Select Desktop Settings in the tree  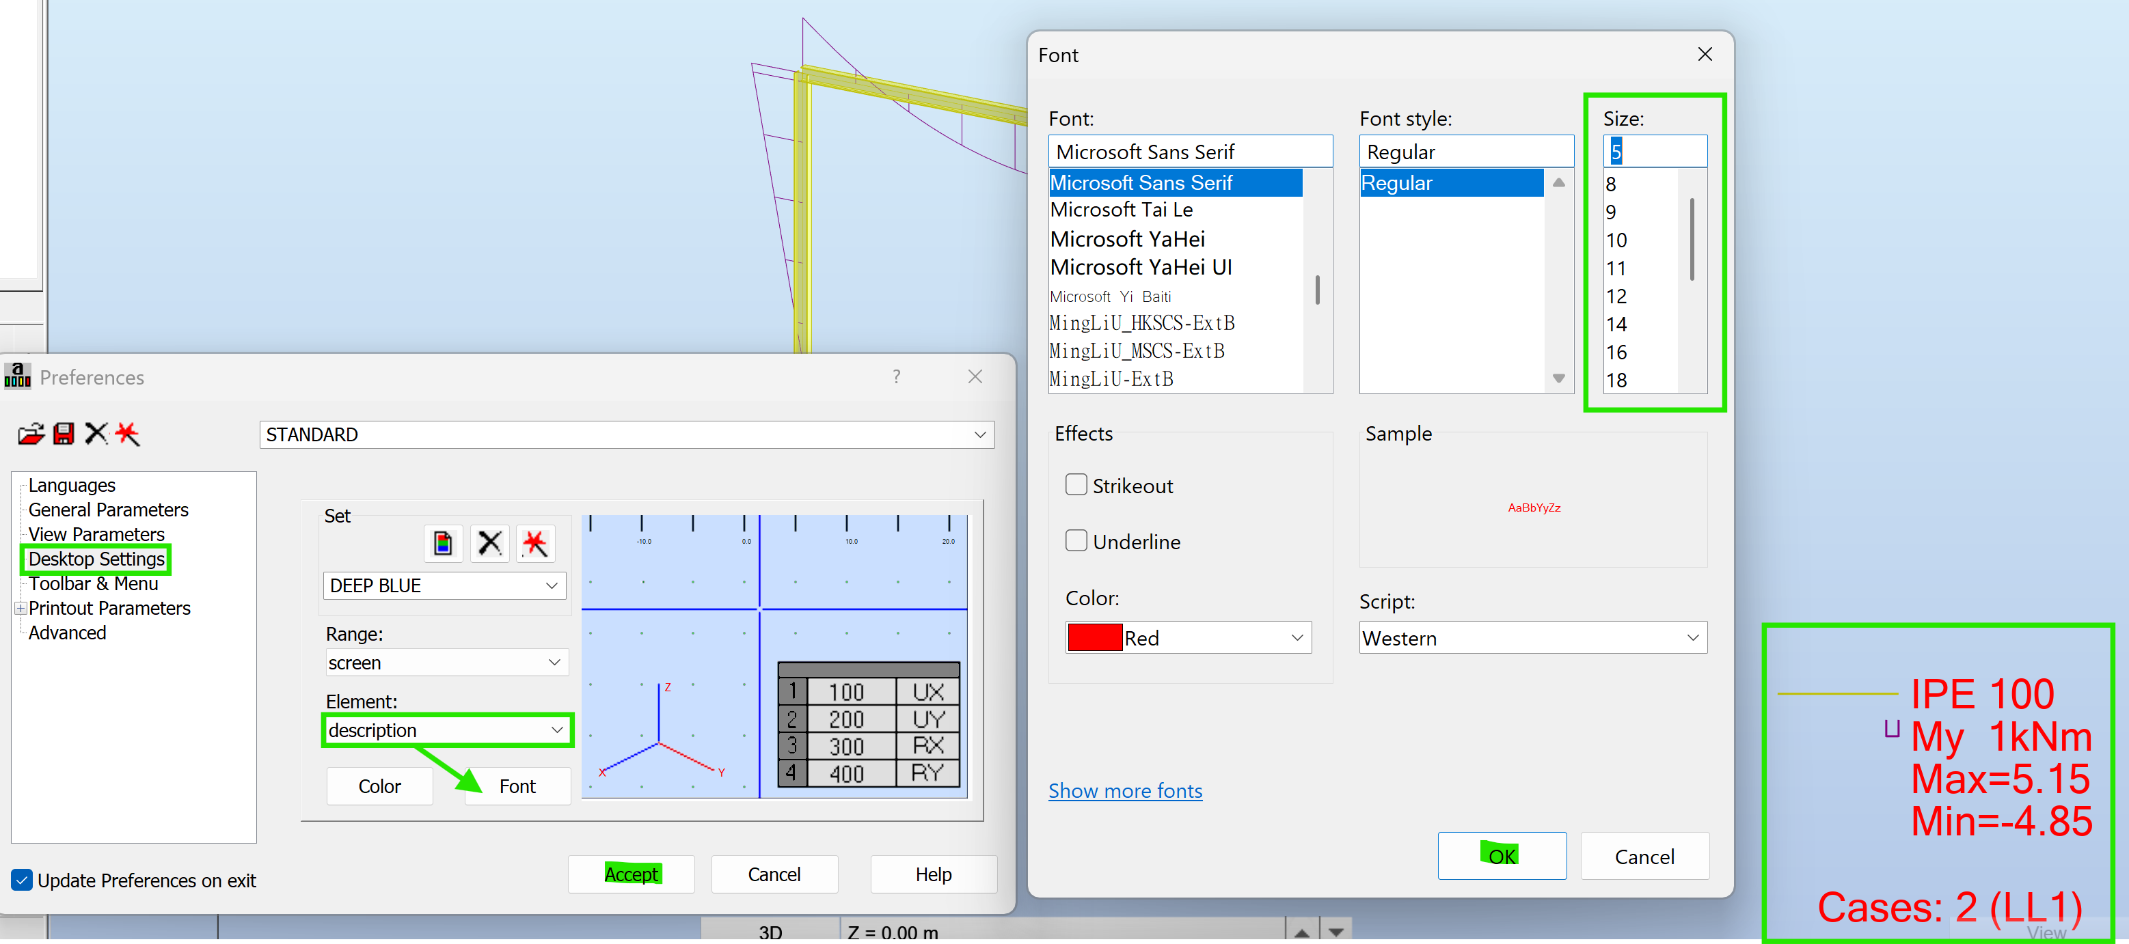tap(96, 559)
